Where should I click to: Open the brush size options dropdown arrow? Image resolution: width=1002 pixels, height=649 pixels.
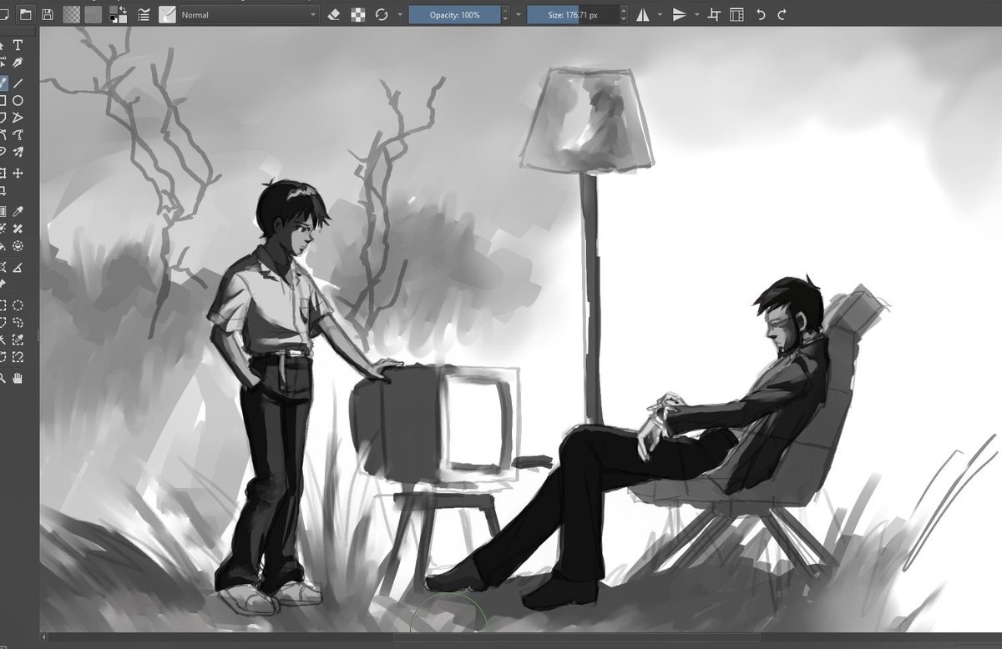(517, 14)
